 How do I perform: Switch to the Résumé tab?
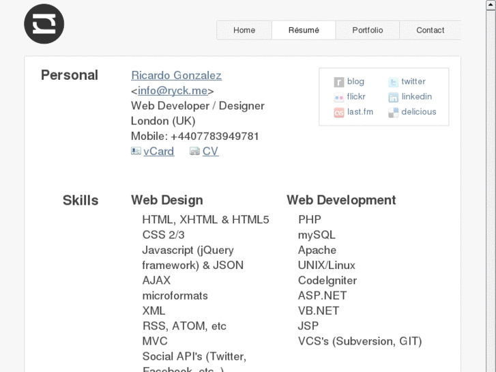(304, 30)
